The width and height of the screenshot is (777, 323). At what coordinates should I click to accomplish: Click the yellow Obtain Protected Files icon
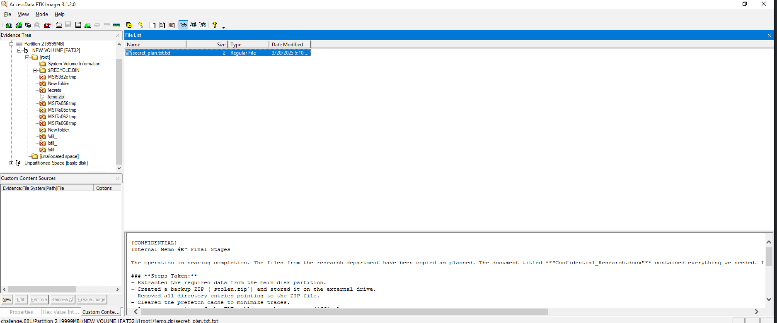129,25
